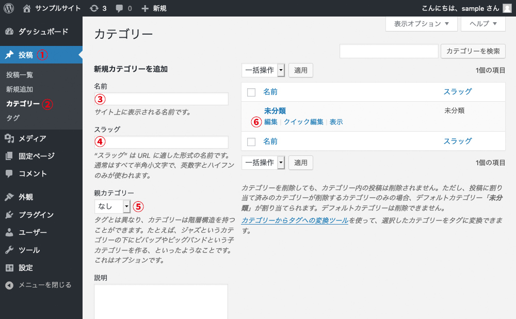This screenshot has width=516, height=319.
Task: Toggle select-all checkbox in table footer
Action: [251, 141]
